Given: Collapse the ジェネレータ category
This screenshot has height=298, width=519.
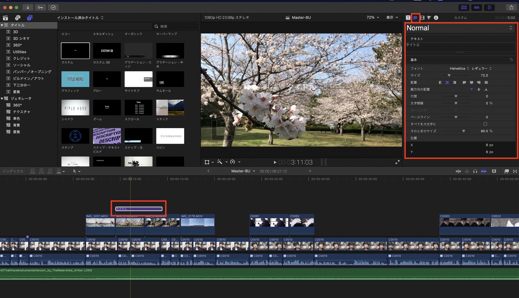Looking at the screenshot, I should click(x=2, y=99).
